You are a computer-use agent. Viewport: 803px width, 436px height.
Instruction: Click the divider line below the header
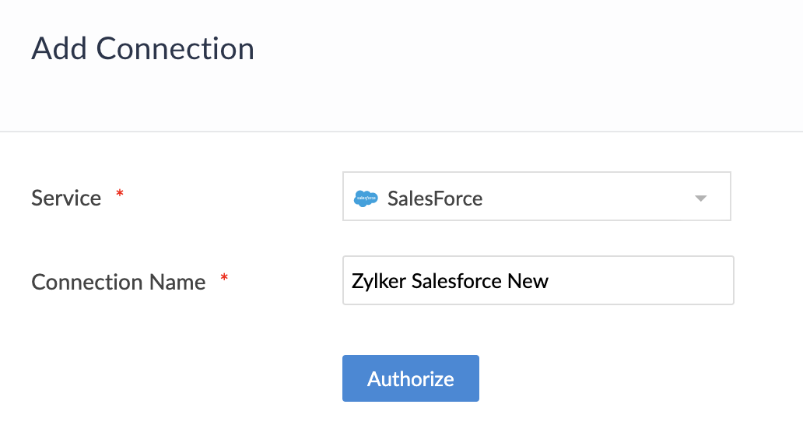pos(401,132)
